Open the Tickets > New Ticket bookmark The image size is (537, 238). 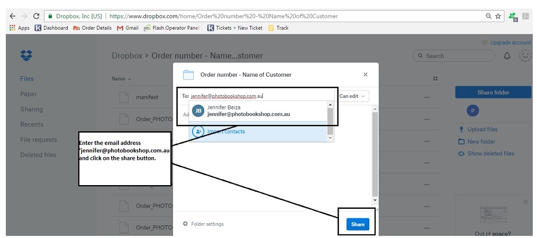click(235, 28)
